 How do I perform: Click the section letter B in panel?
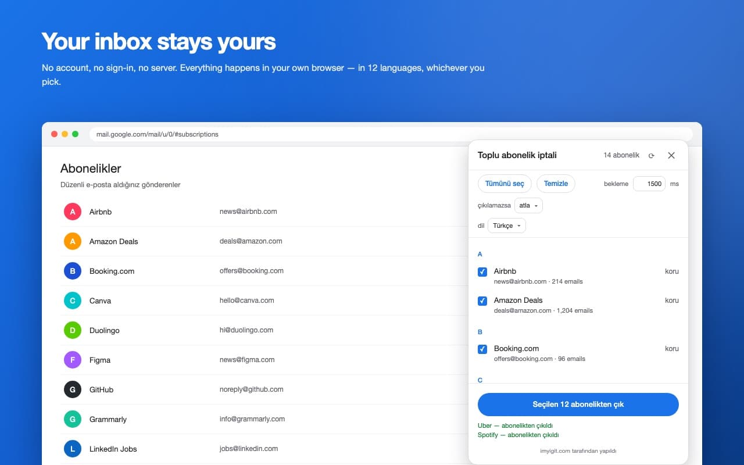tap(480, 332)
